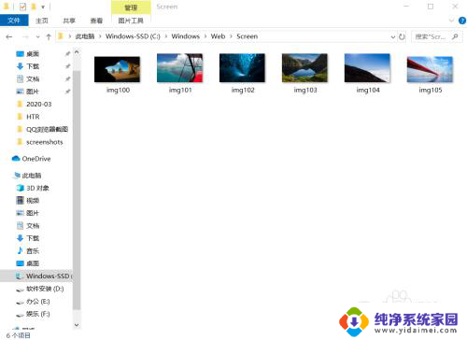Open the 图片工具 ribbon tab
Screen dimensions: 467x340
coord(131,21)
